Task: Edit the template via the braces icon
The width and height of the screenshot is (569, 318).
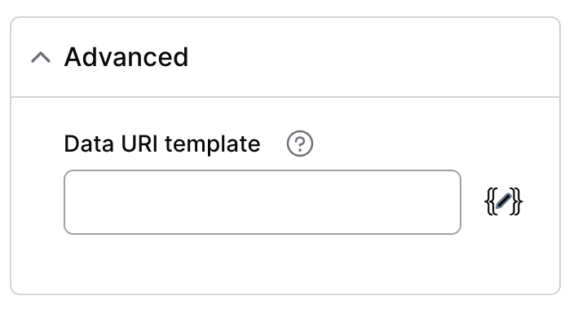Action: coord(503,201)
